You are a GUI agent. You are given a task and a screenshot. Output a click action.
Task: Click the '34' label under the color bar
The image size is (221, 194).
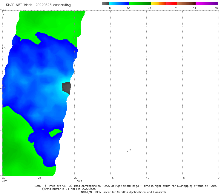(150, 8)
